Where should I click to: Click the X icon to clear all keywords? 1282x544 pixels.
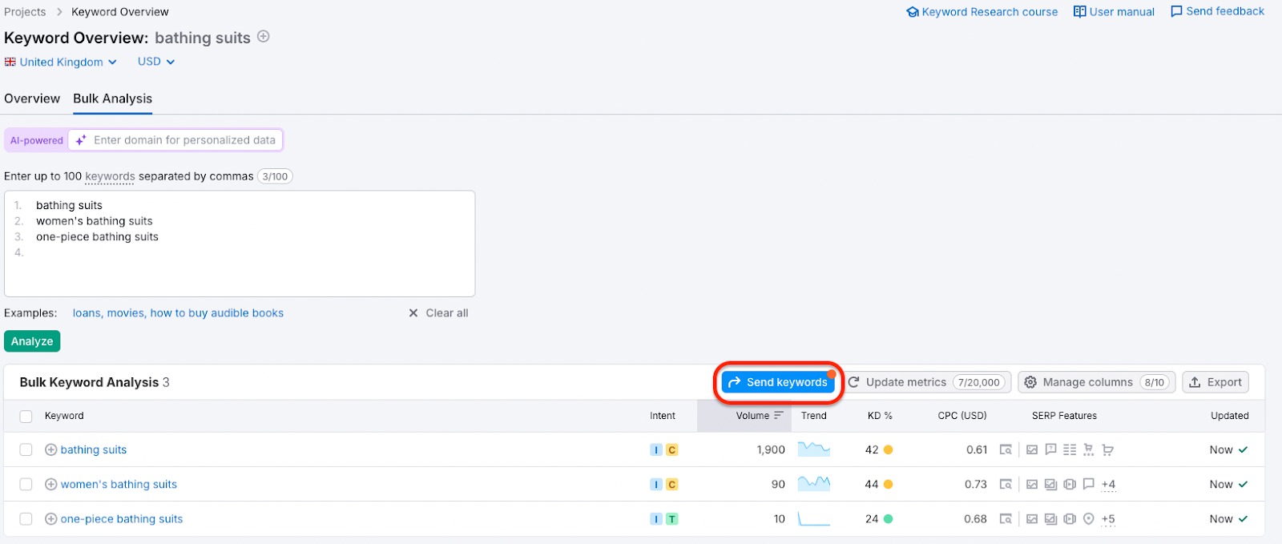pyautogui.click(x=413, y=313)
